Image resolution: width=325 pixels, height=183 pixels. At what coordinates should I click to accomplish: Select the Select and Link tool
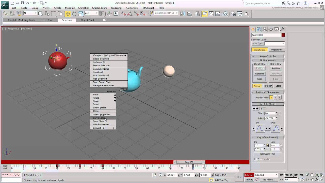(x=5, y=14)
